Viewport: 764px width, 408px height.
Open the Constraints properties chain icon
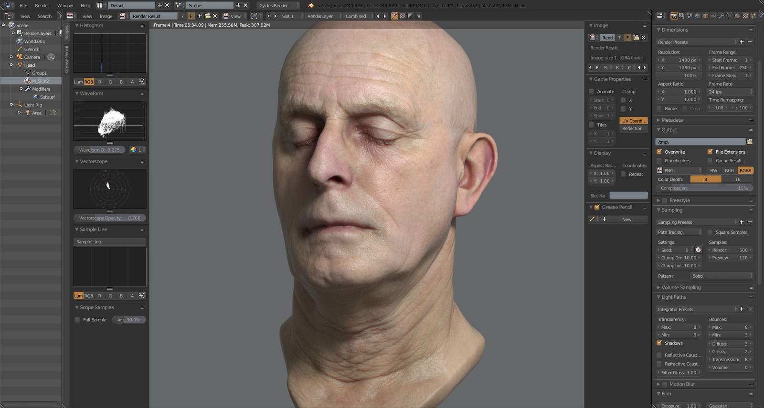pyautogui.click(x=713, y=16)
